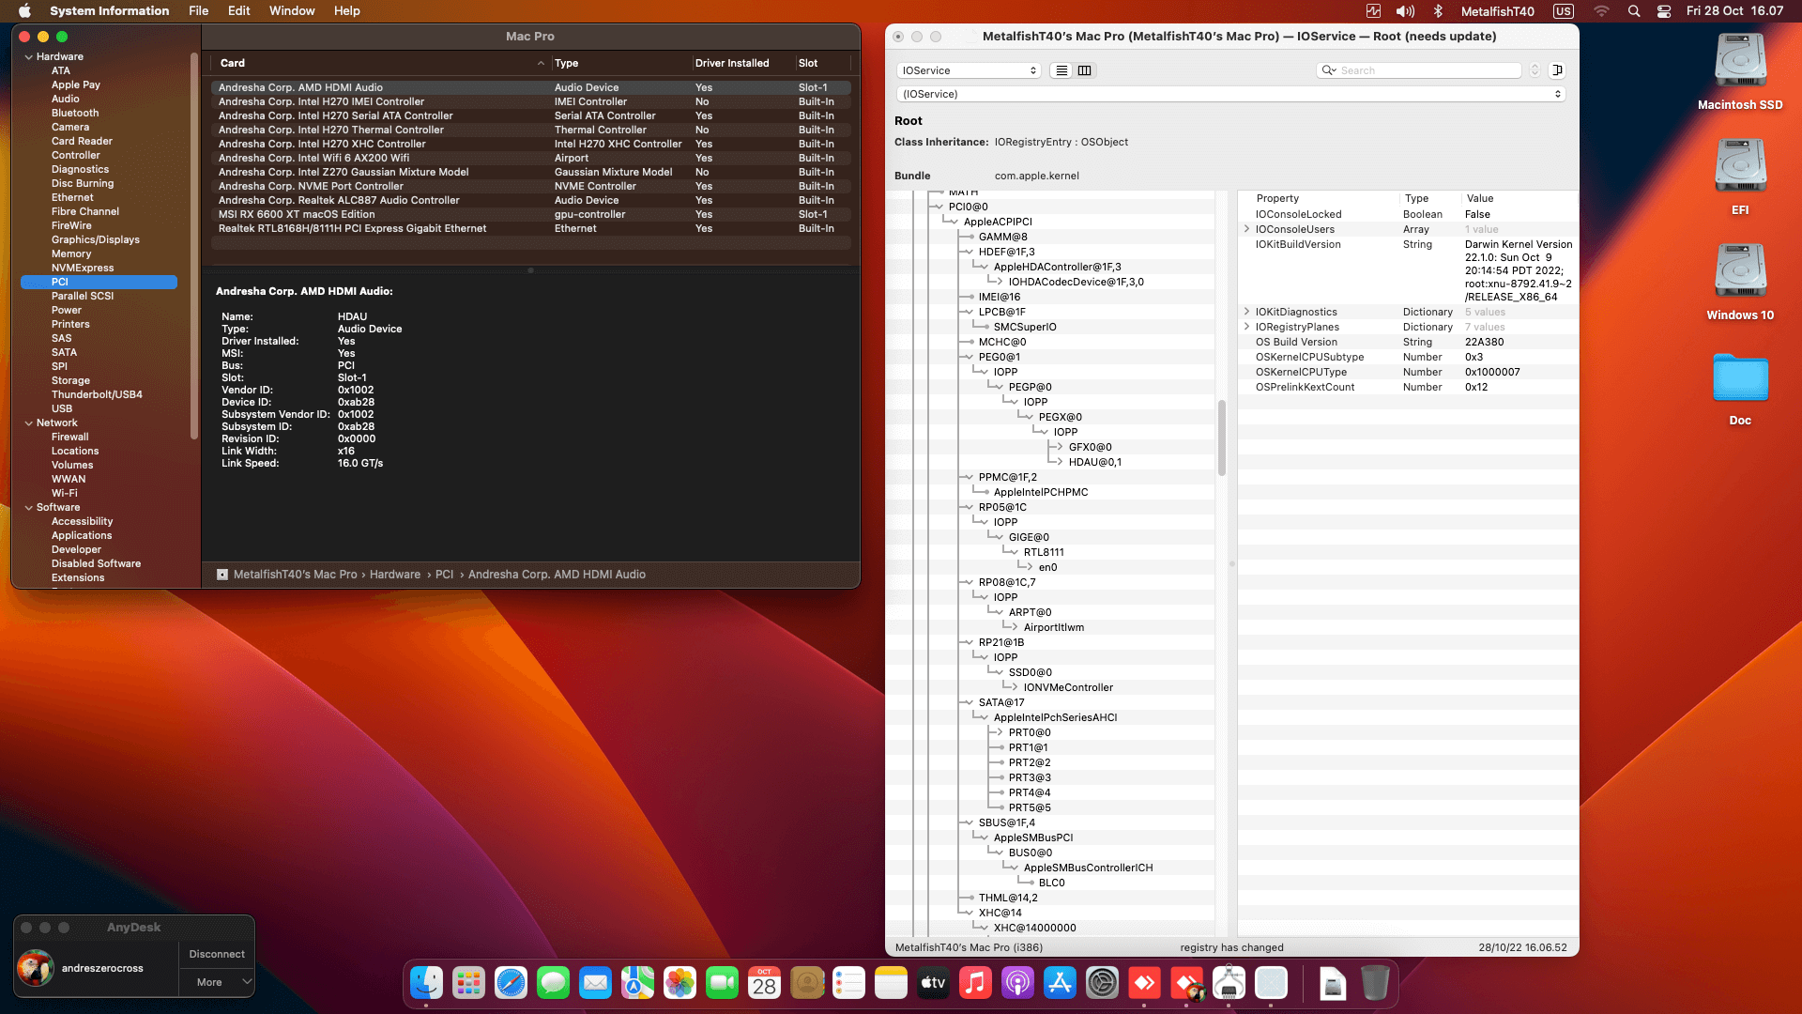Click Disconnect in the AnyDesk window

click(216, 953)
